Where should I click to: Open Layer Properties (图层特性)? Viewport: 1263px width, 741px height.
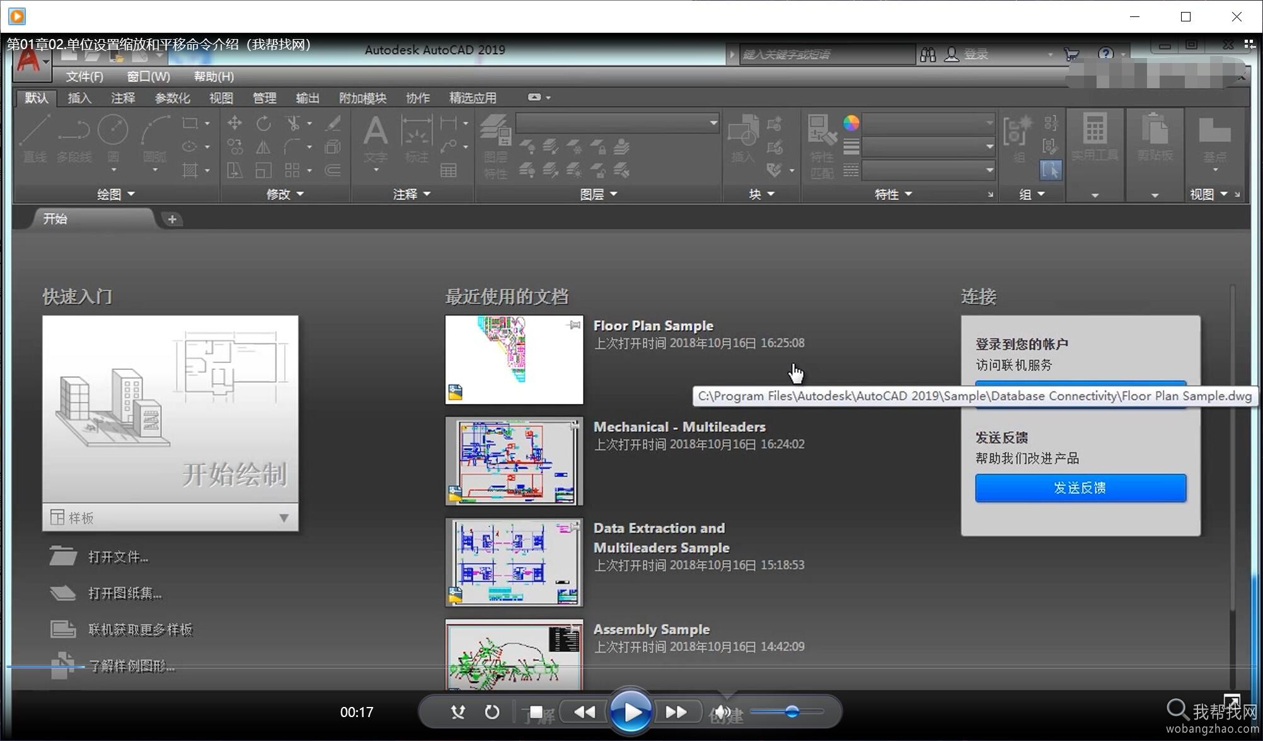[x=495, y=146]
